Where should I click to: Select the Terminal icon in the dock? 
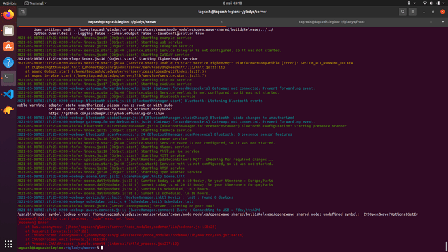(8, 78)
